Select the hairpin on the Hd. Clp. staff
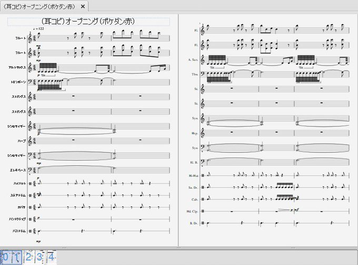This screenshot has width=358, height=265. 284,210
